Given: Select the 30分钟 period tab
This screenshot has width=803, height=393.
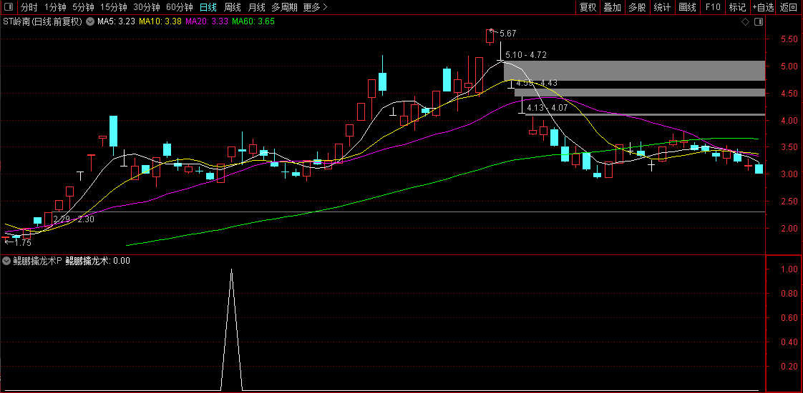Looking at the screenshot, I should coord(146,7).
